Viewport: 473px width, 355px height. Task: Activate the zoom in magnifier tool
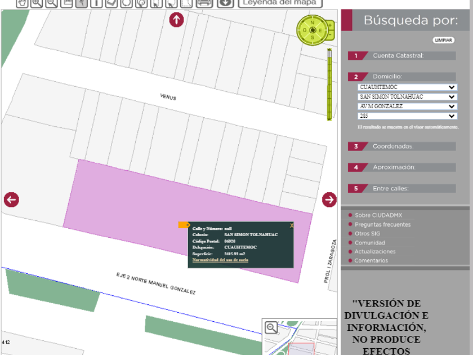[x=37, y=3]
